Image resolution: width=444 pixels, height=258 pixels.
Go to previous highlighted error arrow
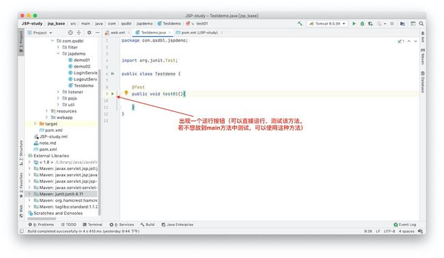tap(409, 41)
